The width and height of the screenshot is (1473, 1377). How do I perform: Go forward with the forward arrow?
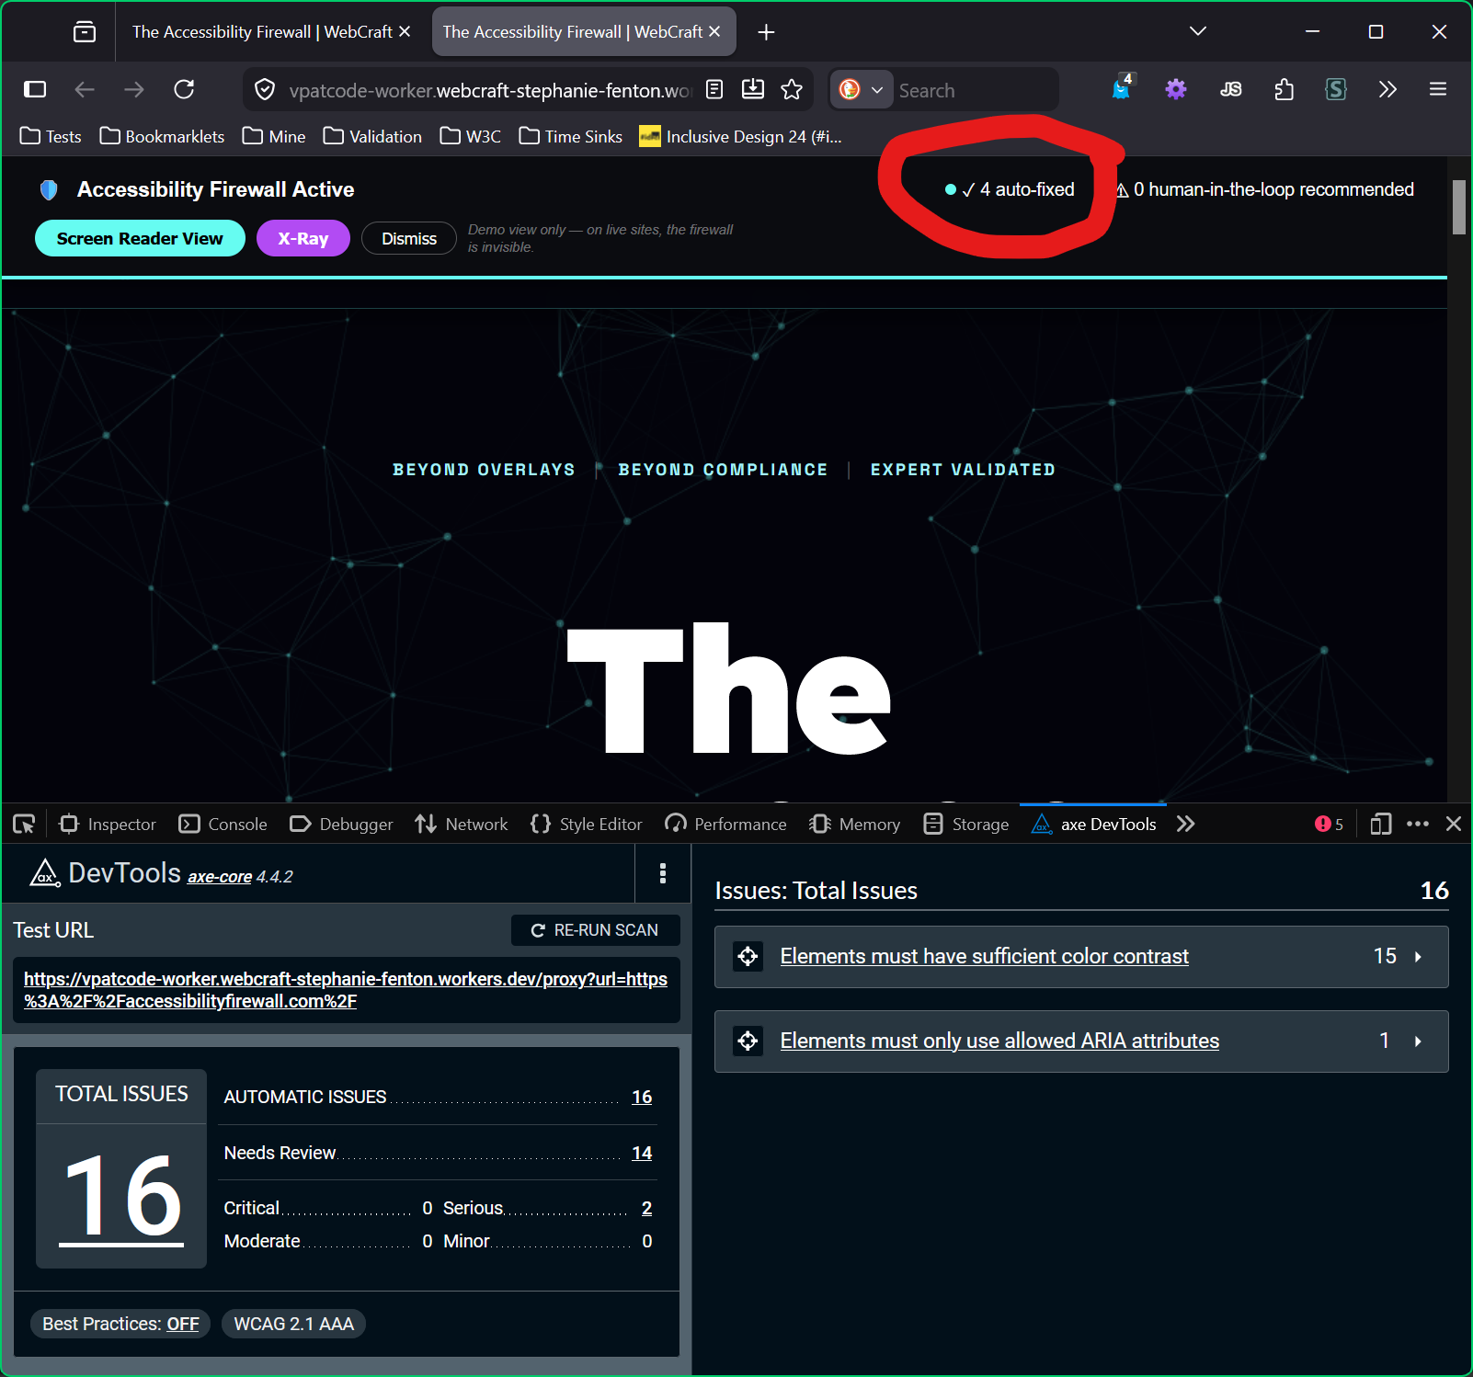pos(134,89)
